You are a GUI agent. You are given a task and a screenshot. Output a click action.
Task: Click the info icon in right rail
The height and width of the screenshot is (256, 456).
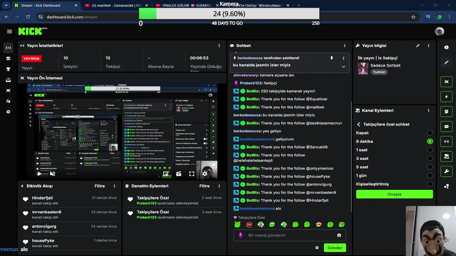[x=446, y=47]
